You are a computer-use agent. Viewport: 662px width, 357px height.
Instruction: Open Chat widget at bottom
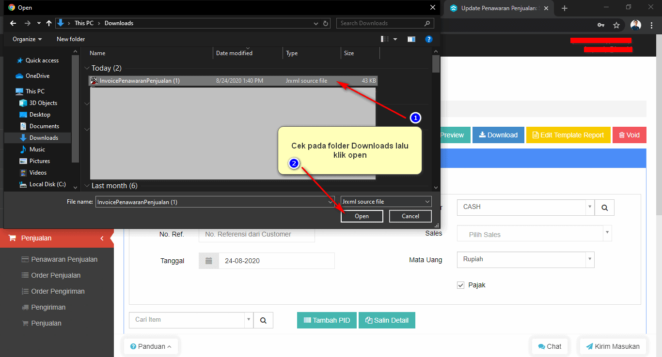550,346
